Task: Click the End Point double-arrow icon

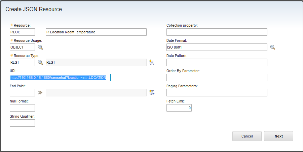Action: tap(40, 93)
